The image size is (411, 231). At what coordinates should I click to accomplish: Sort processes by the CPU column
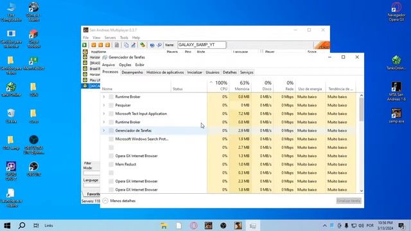[x=218, y=85]
